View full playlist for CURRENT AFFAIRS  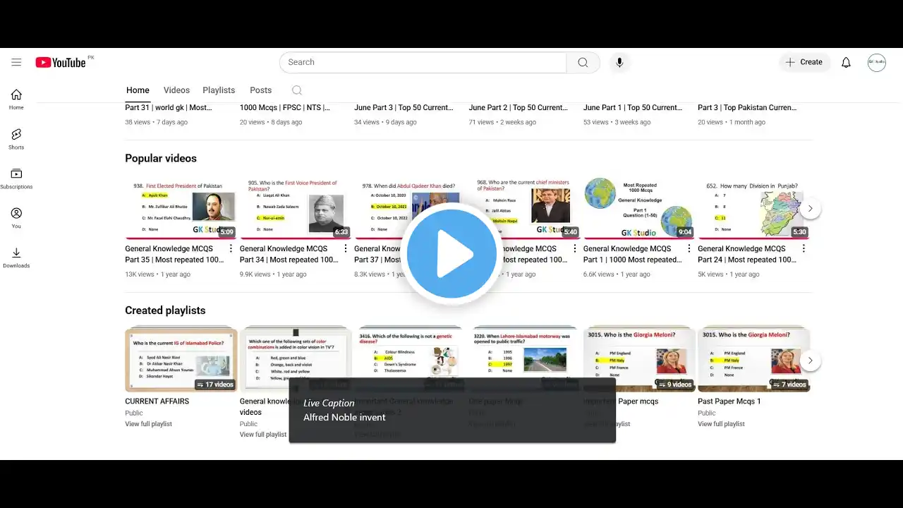tap(148, 424)
